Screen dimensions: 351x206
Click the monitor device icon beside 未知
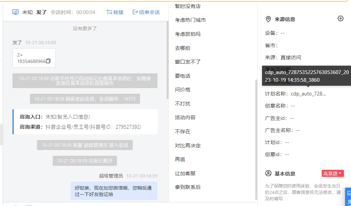coord(15,12)
